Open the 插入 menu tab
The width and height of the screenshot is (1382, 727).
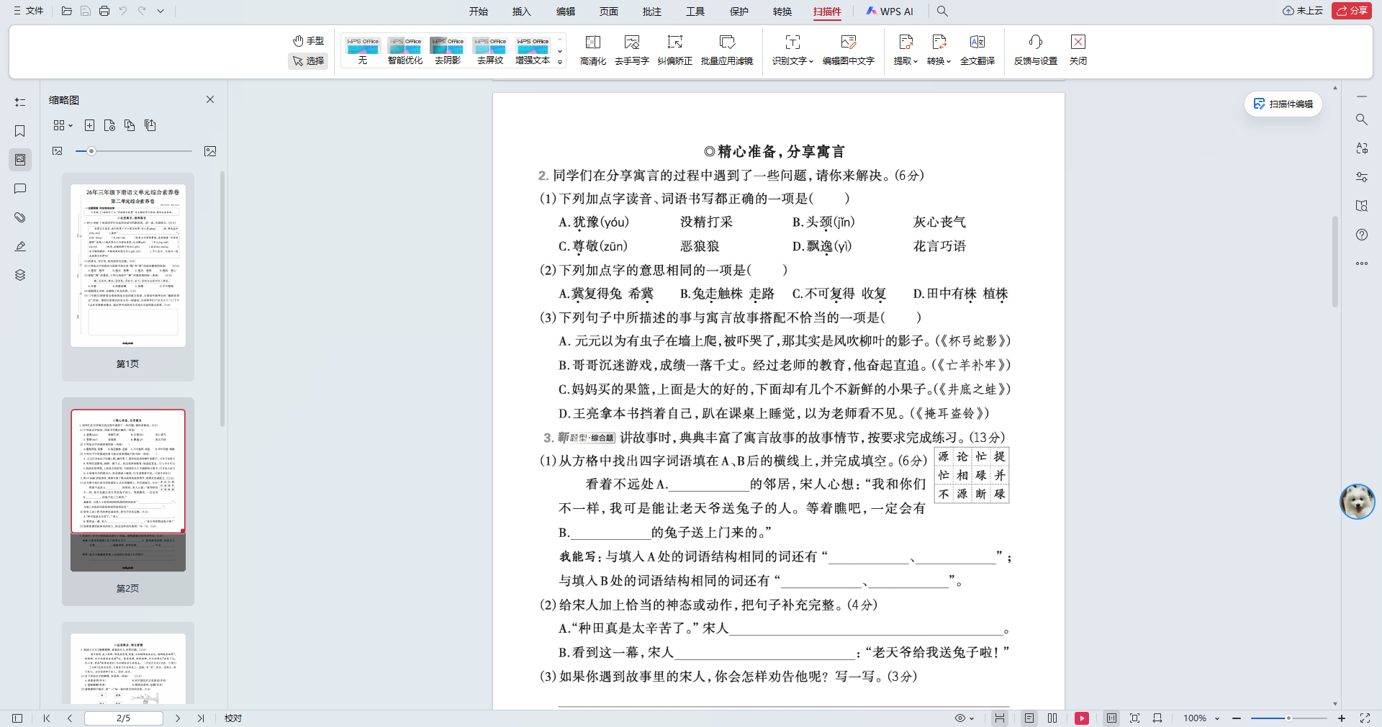click(520, 12)
